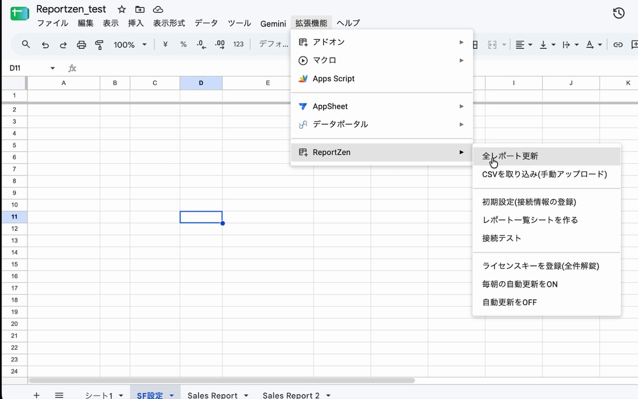Insert a link with chain icon
Image resolution: width=638 pixels, height=399 pixels.
[618, 45]
